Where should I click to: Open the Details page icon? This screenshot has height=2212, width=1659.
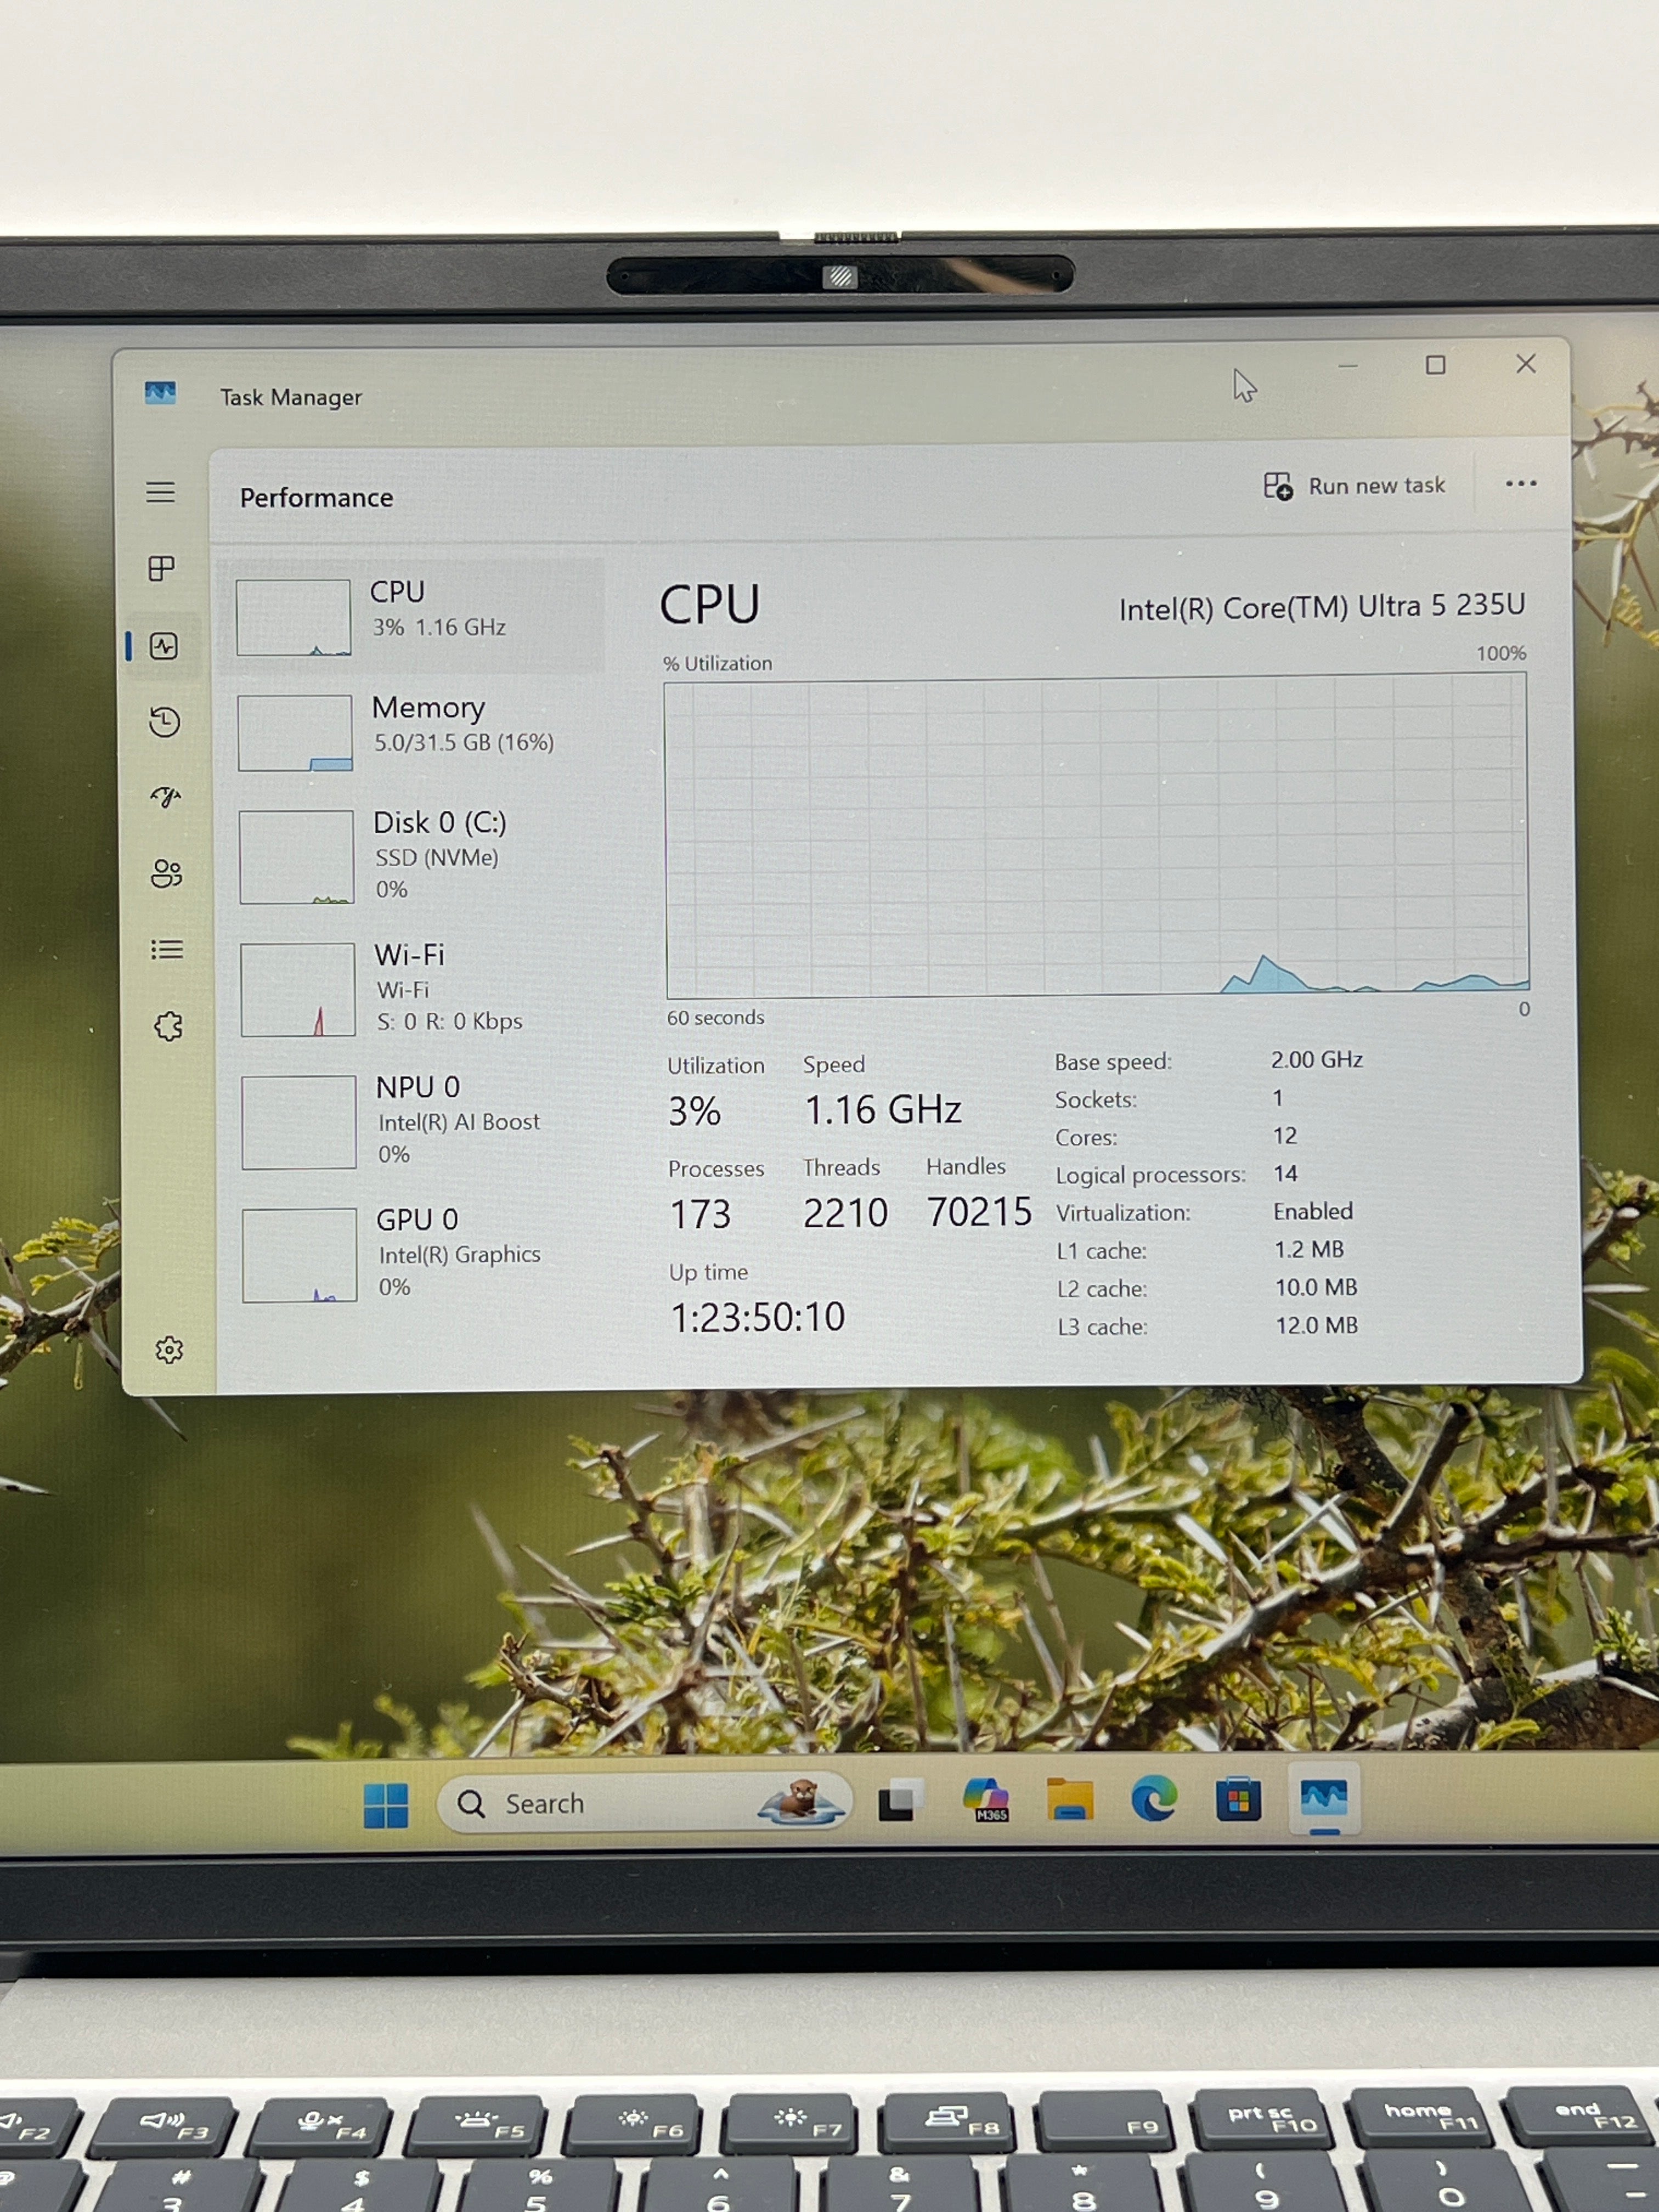167,949
